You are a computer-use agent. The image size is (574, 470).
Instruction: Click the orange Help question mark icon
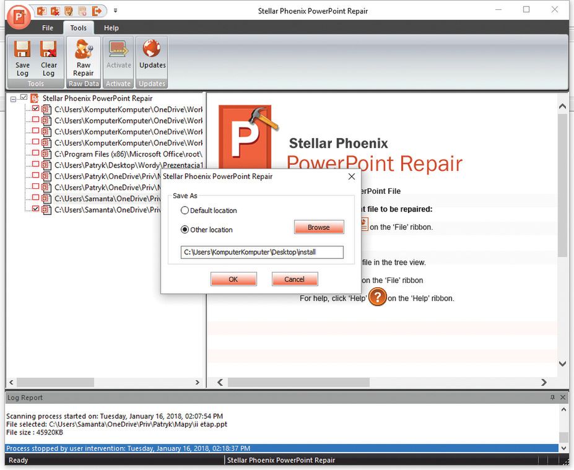click(378, 297)
